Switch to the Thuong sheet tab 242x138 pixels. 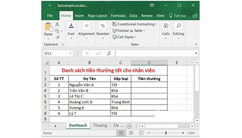coord(100,125)
